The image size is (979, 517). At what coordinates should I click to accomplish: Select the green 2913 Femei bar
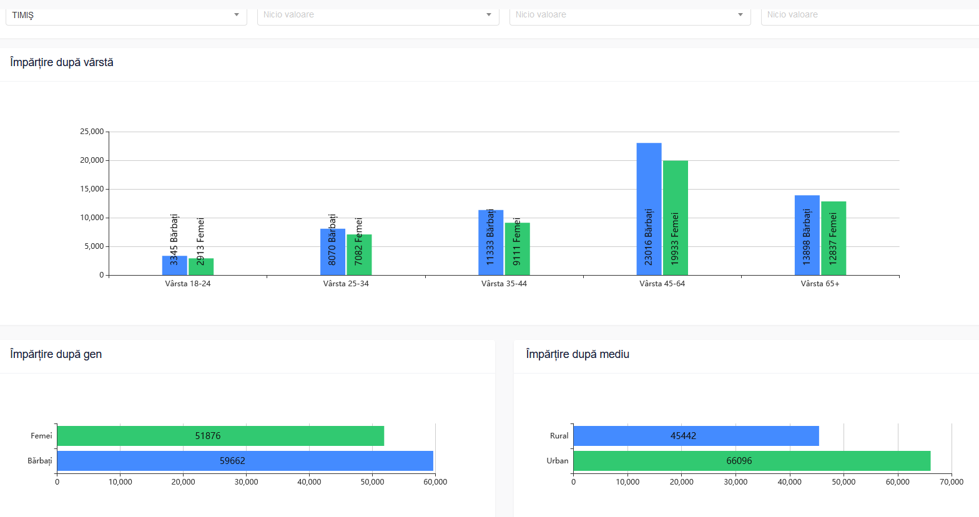pos(201,267)
